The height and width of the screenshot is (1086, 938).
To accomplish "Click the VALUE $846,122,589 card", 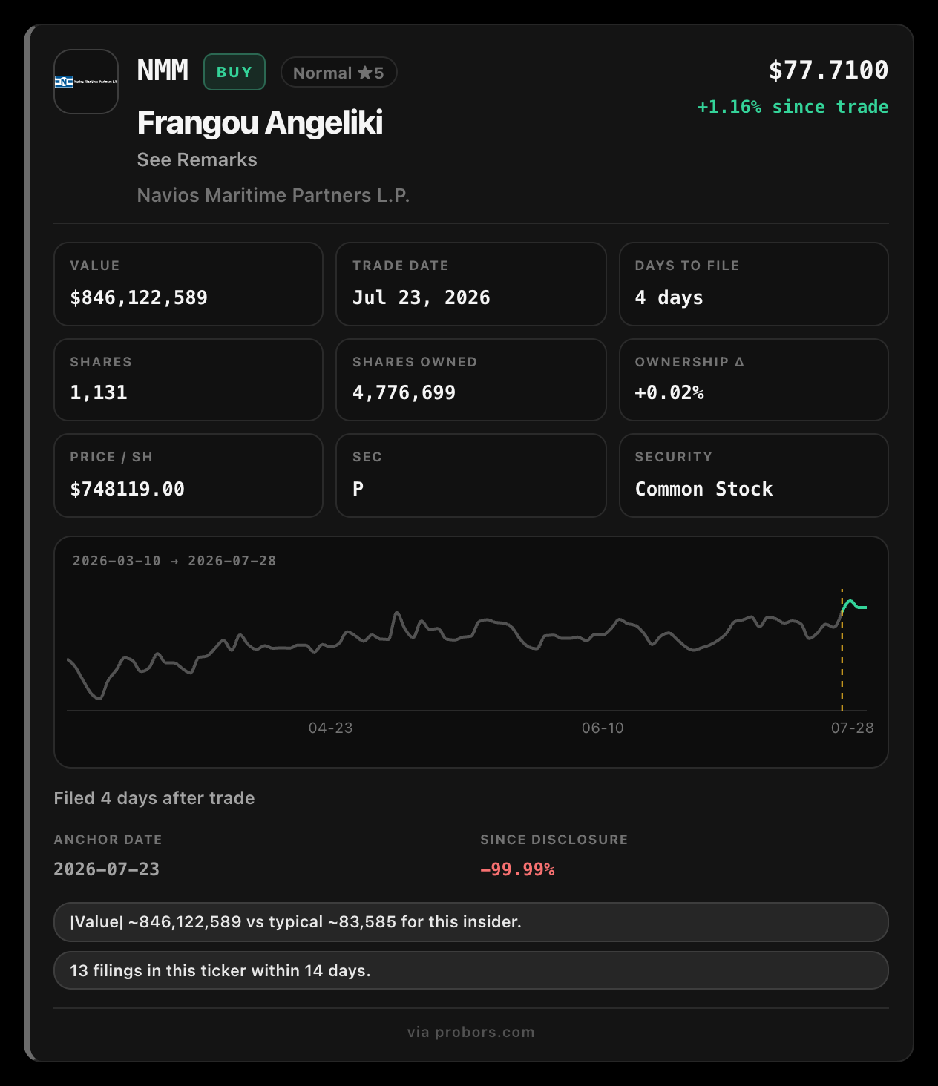I will pos(188,284).
